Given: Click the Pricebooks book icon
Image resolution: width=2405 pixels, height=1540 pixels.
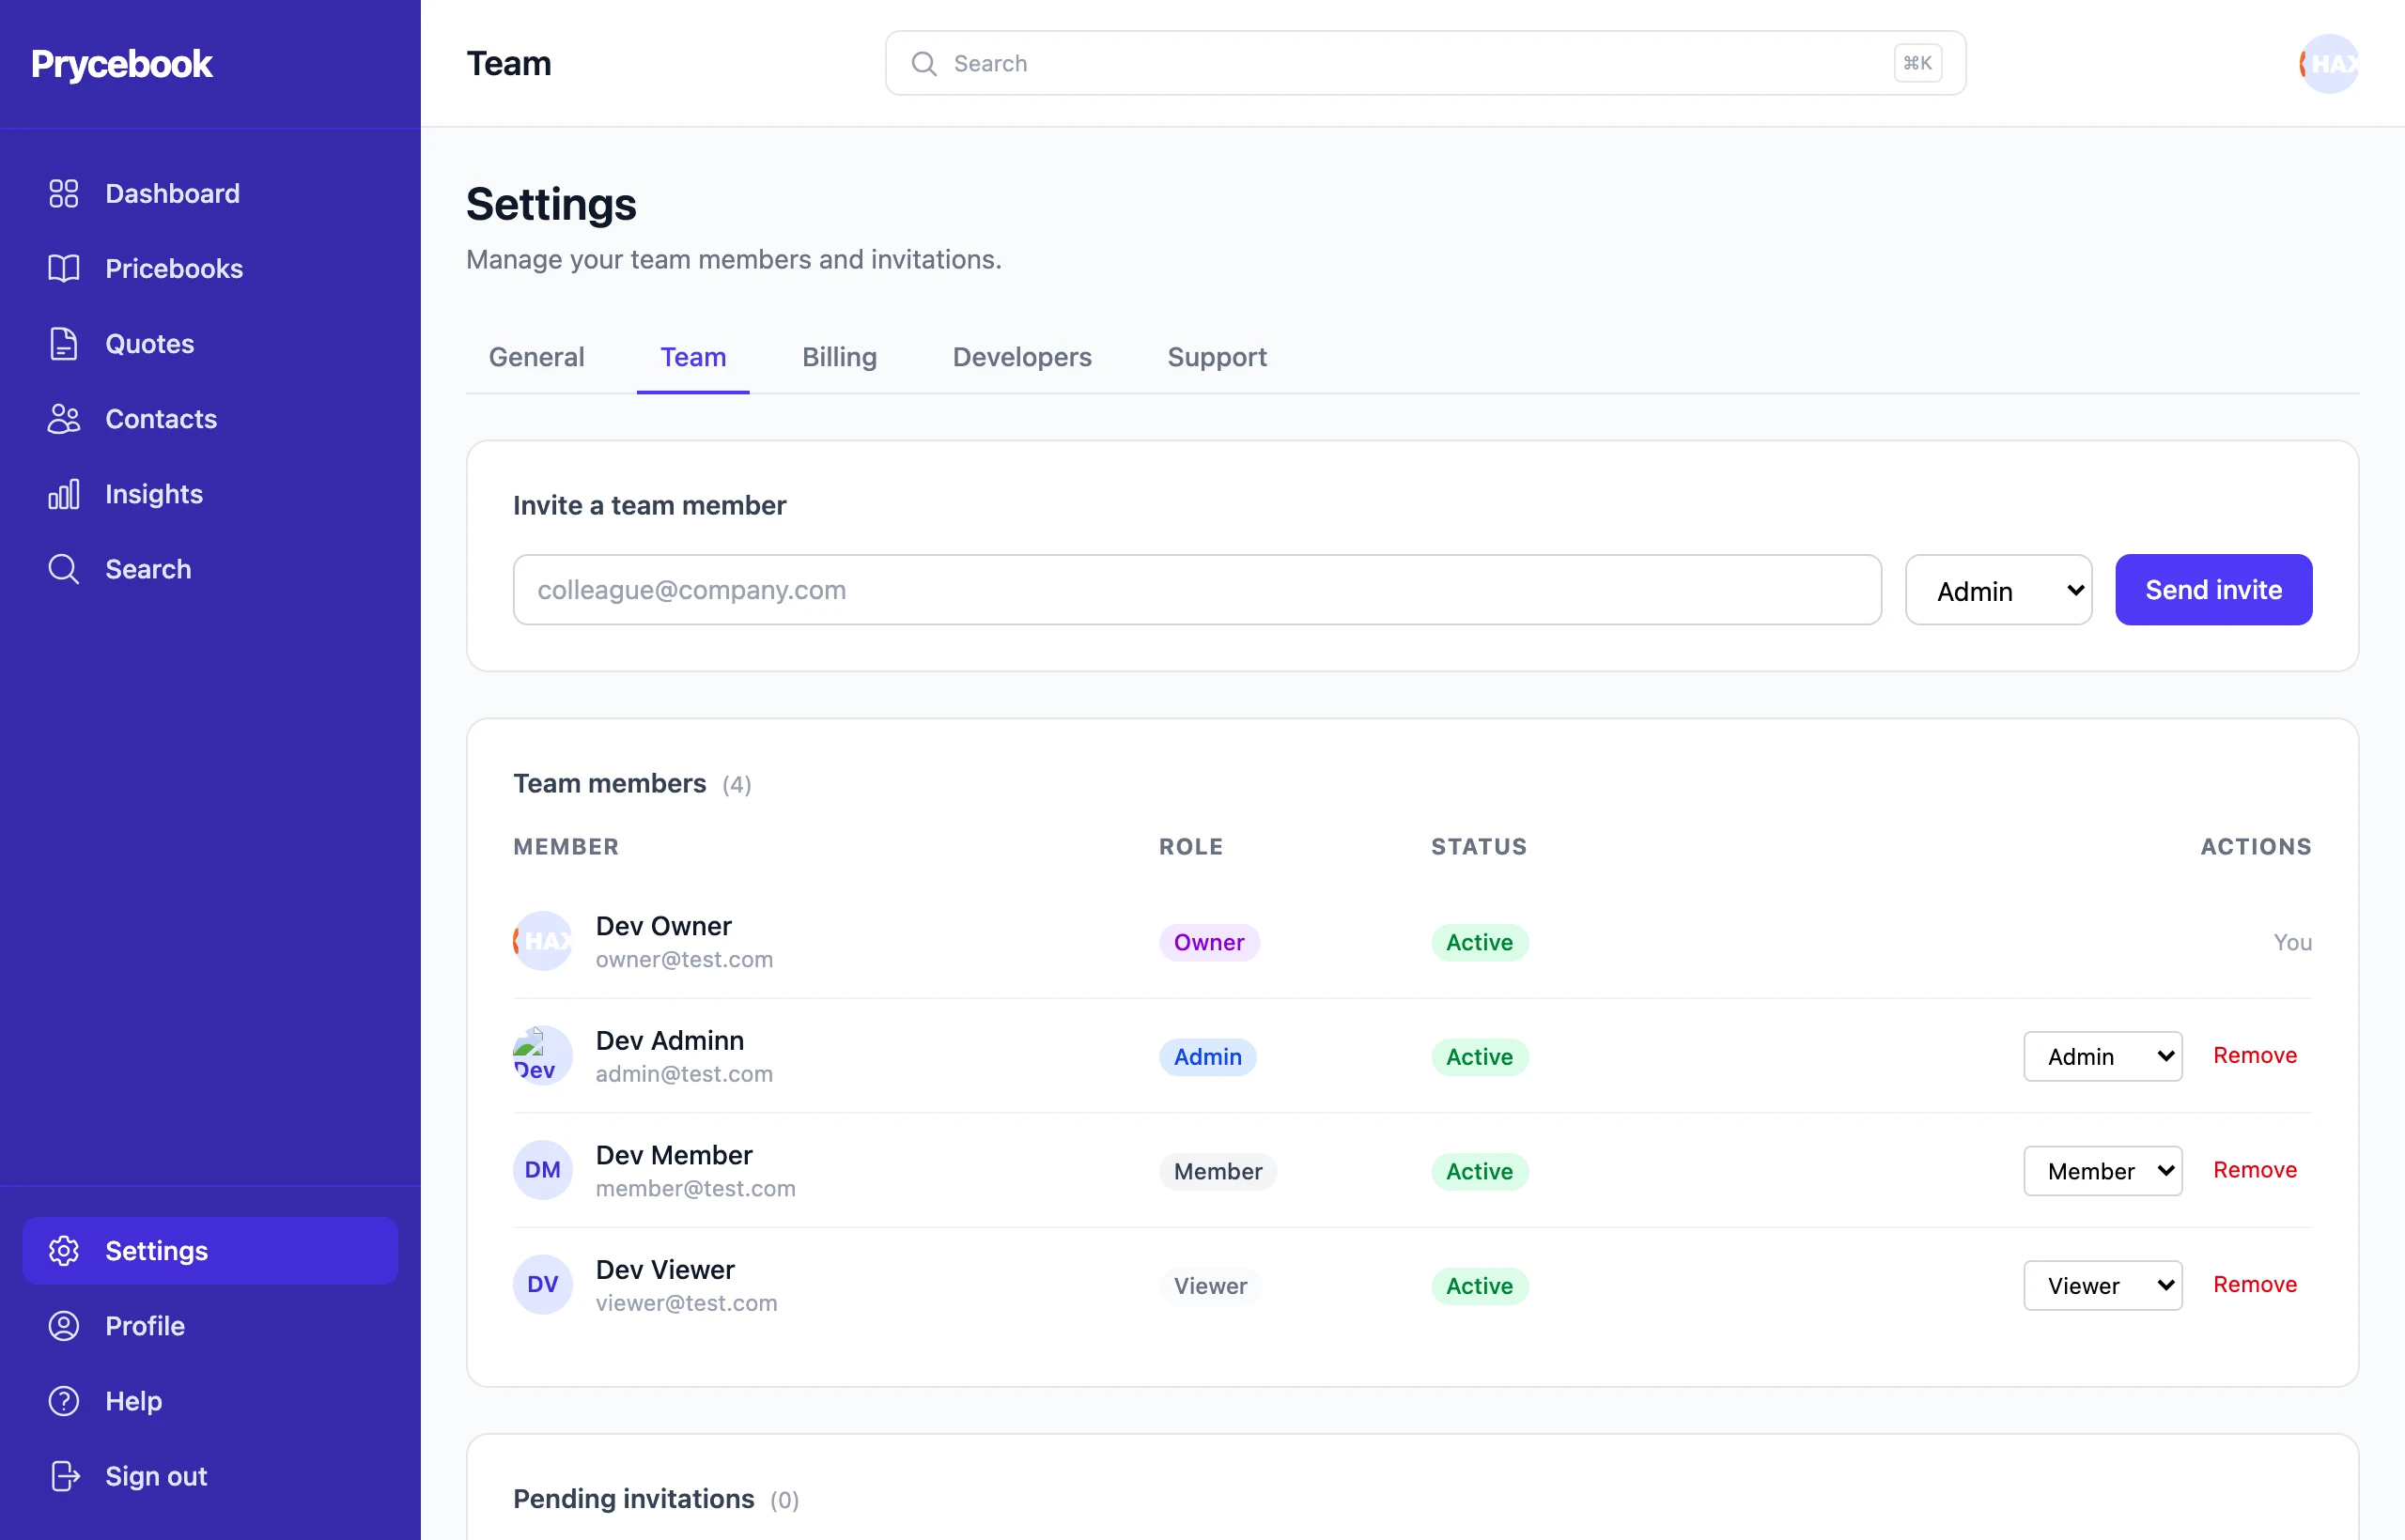Looking at the screenshot, I should pos(63,268).
